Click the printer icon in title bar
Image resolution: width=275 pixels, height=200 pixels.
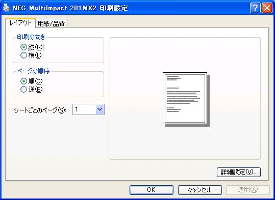[x=7, y=8]
